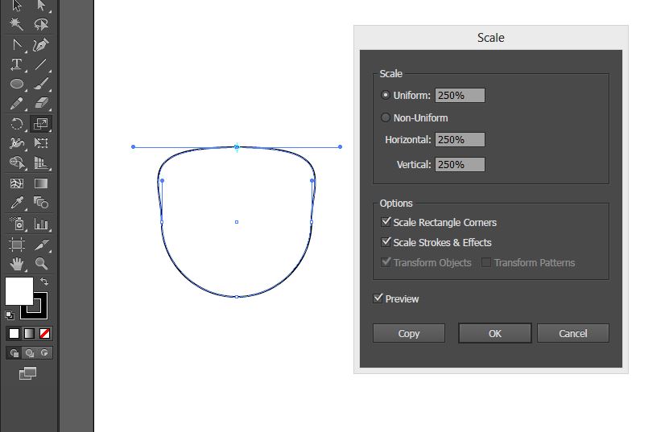Select the Symbol Sprayer tool
Image resolution: width=669 pixels, height=432 pixels.
17,224
